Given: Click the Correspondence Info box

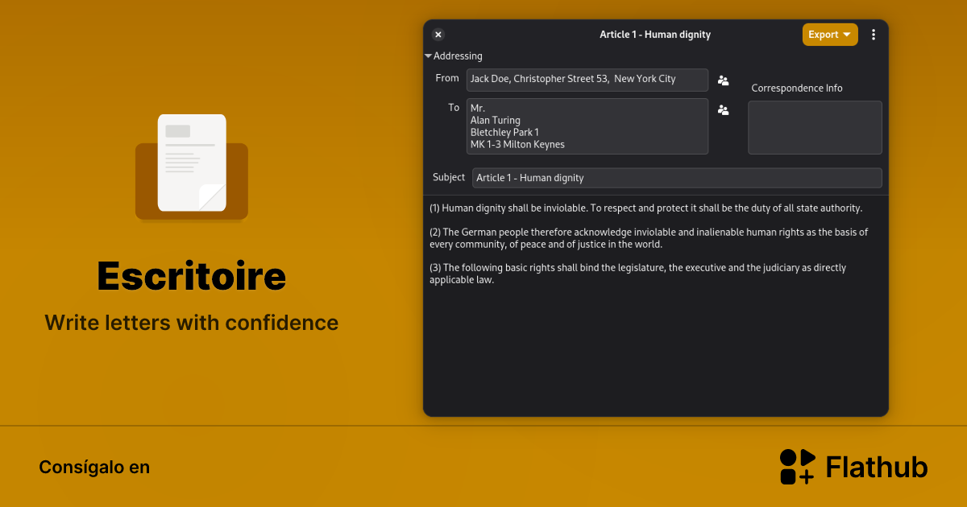Looking at the screenshot, I should coord(815,127).
